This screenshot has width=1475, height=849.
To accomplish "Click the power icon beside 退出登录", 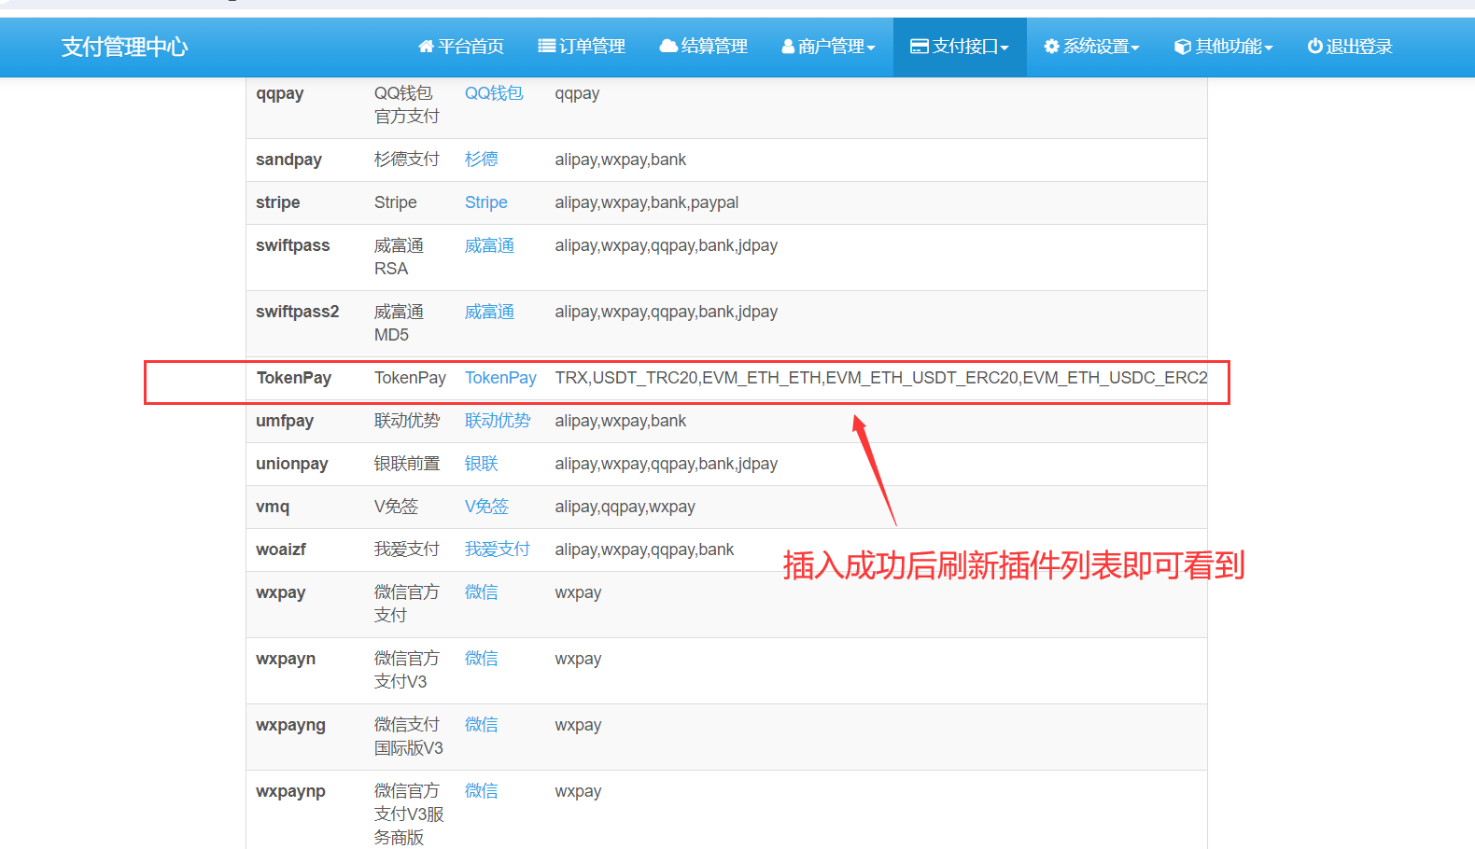I will pos(1314,46).
